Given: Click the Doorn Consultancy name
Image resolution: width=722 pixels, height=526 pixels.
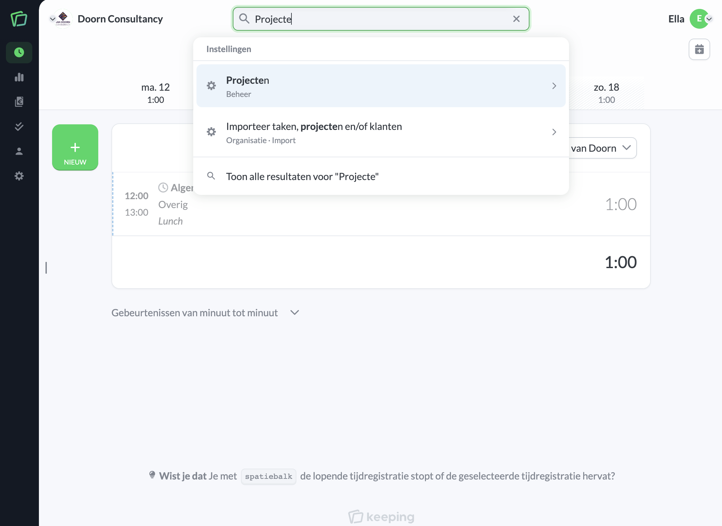Looking at the screenshot, I should coord(120,19).
